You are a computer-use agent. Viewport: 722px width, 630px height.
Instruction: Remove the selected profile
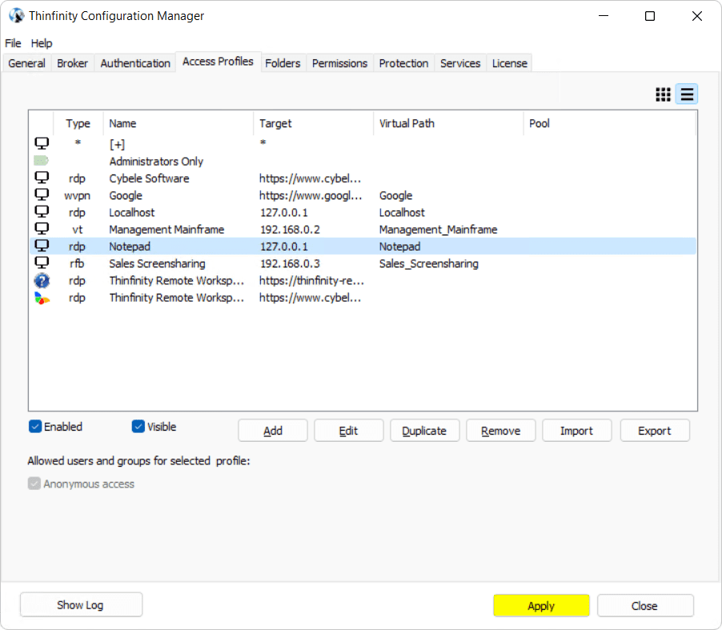click(500, 431)
